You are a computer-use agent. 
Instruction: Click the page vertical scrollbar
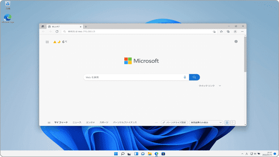click(x=245, y=54)
